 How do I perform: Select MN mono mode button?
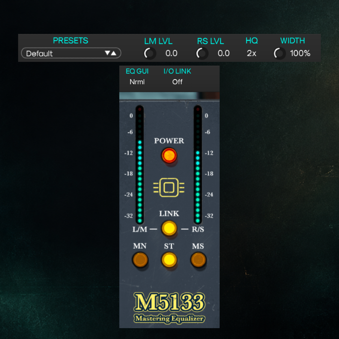pos(140,260)
